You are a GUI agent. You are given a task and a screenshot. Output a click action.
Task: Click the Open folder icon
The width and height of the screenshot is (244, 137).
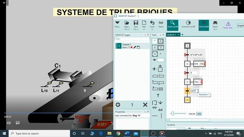(x=127, y=25)
